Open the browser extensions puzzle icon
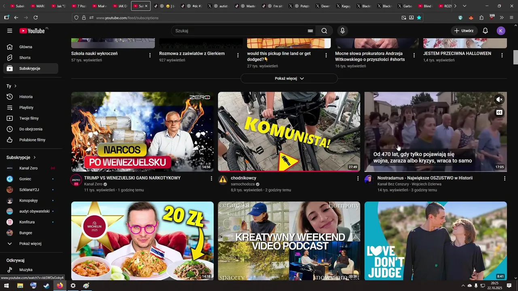 (481, 17)
